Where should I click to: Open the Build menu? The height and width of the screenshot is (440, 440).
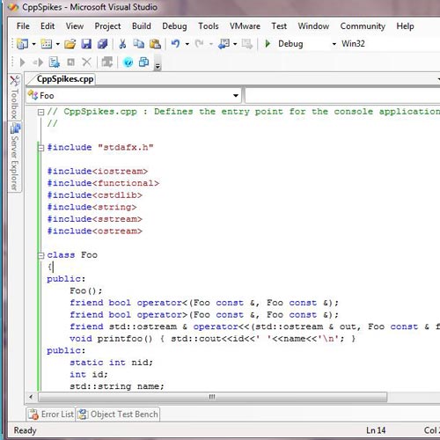point(142,26)
